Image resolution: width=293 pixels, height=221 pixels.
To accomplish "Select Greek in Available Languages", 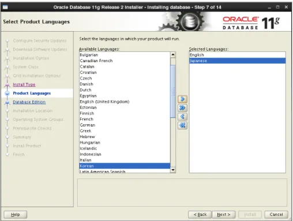I will 125,131.
